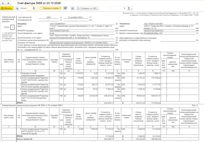
Task: Select price cell 1 921,80
Action: (91, 80)
